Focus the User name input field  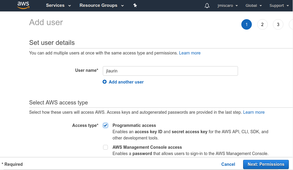click(x=170, y=71)
